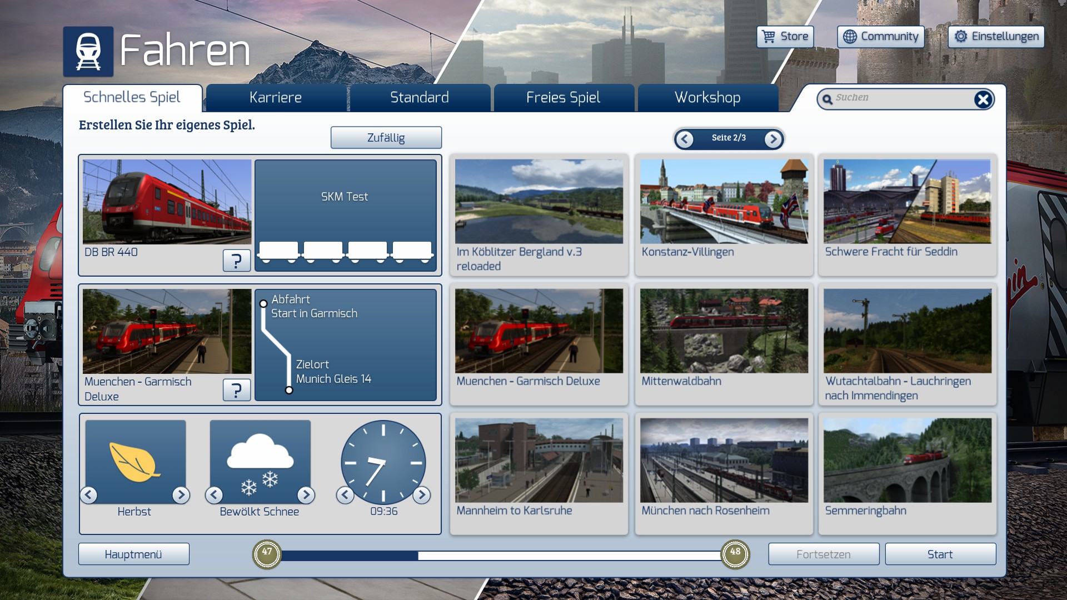Click the Bewölkt Schnee weather icon

click(260, 462)
